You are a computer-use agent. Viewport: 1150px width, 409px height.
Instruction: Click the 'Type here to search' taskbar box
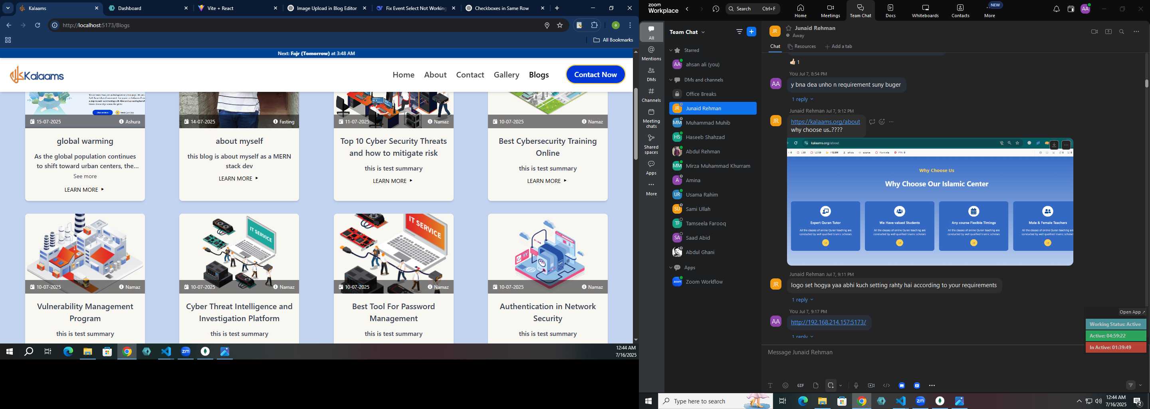coord(715,401)
